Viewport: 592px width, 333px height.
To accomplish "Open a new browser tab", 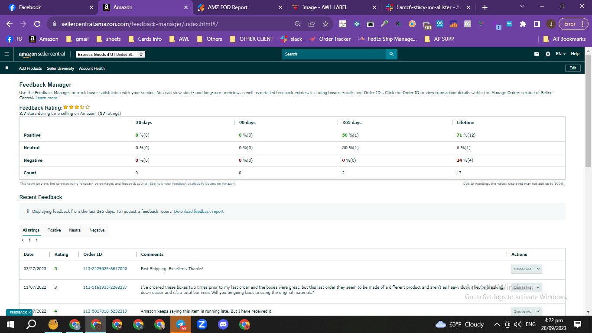I will [x=485, y=7].
